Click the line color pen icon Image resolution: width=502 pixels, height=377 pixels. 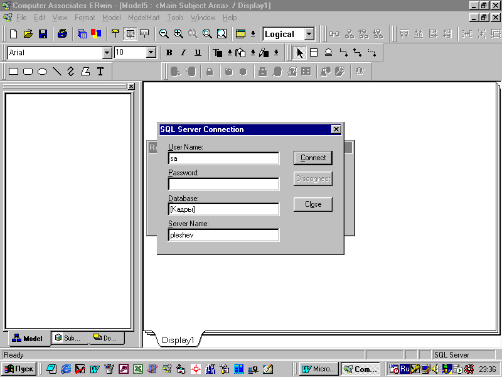click(x=264, y=53)
